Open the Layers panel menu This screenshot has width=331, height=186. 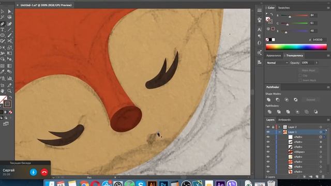pos(328,120)
